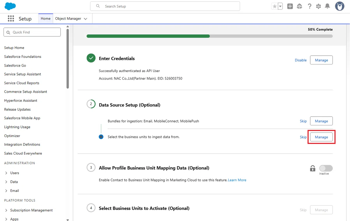This screenshot has width=350, height=221.
Task: Open the Global Actions plus icon
Action: coord(290,6)
